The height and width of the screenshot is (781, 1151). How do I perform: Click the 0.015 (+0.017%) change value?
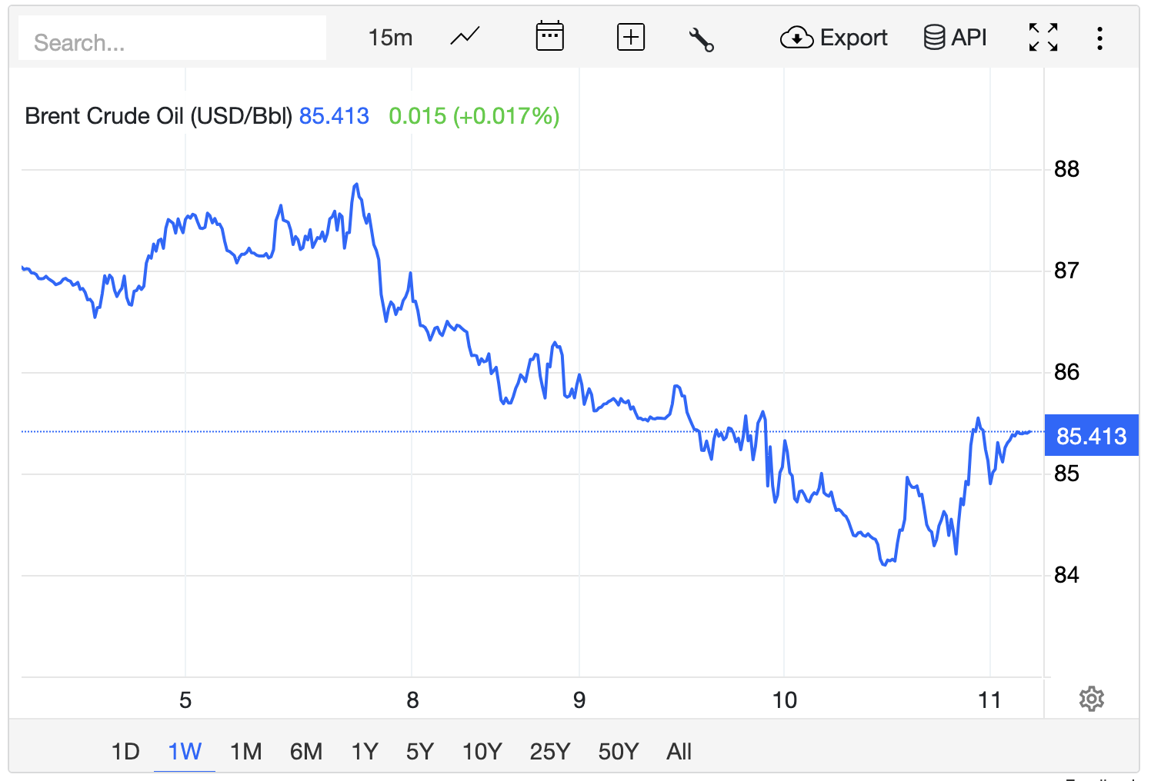pos(474,116)
